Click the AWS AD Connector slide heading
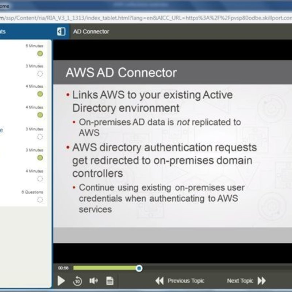The width and height of the screenshot is (292, 292). point(121,72)
